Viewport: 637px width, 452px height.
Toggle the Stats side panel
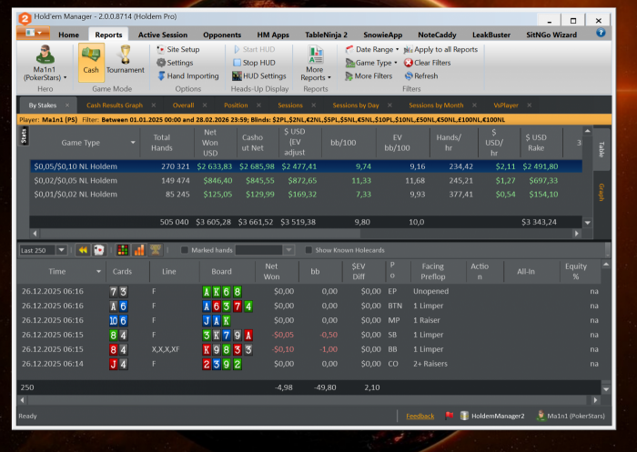(24, 136)
